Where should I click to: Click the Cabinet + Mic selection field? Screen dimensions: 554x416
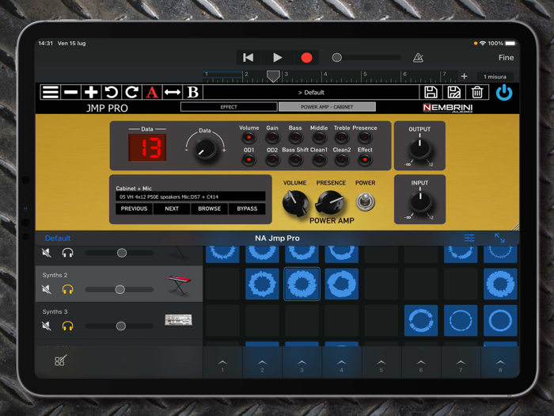pyautogui.click(x=191, y=197)
